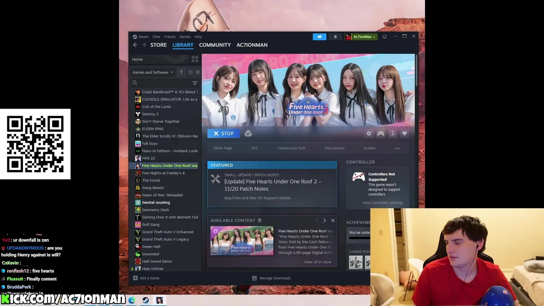Click Available Content help question mark
The height and width of the screenshot is (306, 544).
click(x=259, y=221)
